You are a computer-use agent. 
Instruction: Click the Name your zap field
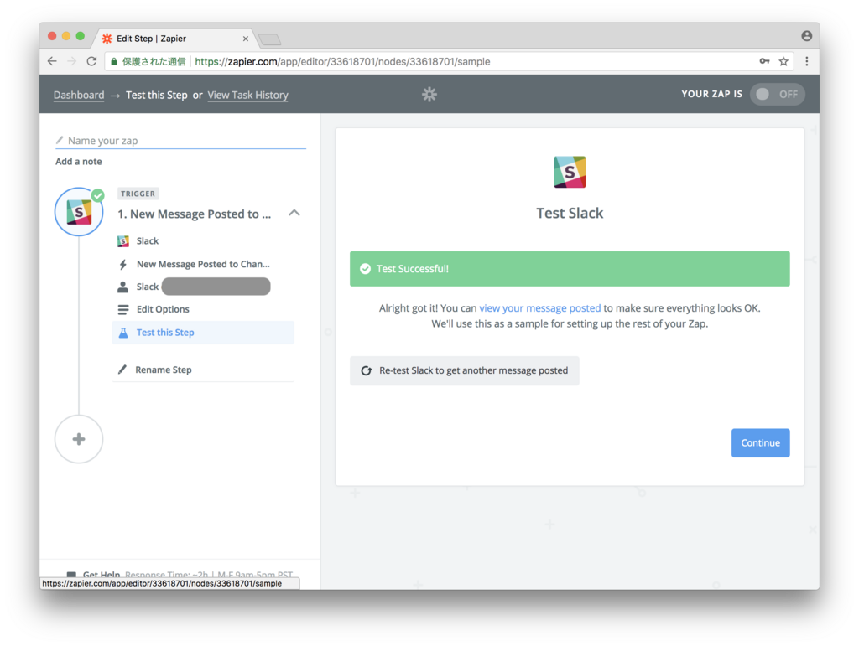[x=181, y=141]
